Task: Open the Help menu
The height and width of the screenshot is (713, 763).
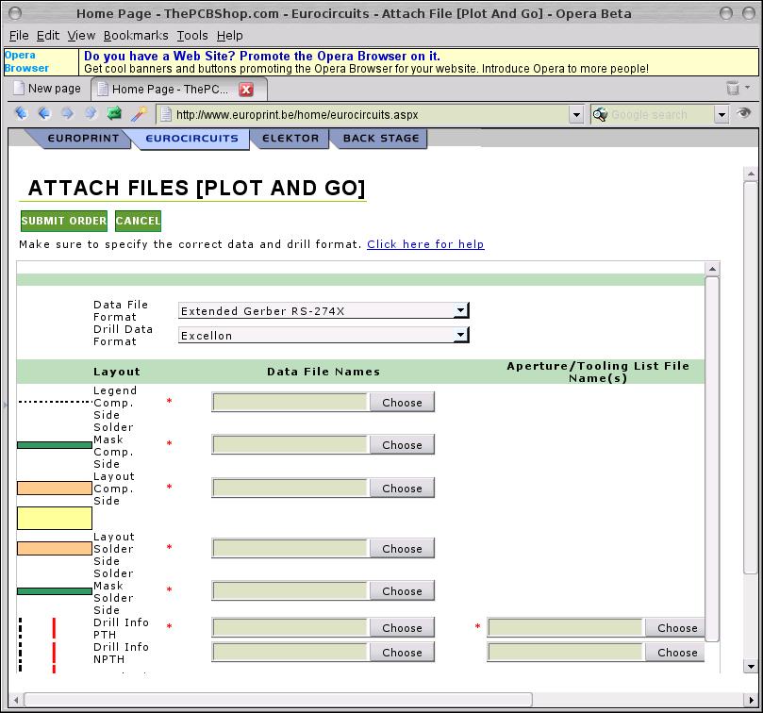Action: tap(230, 36)
